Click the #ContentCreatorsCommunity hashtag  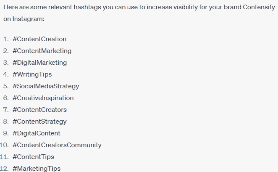click(57, 145)
